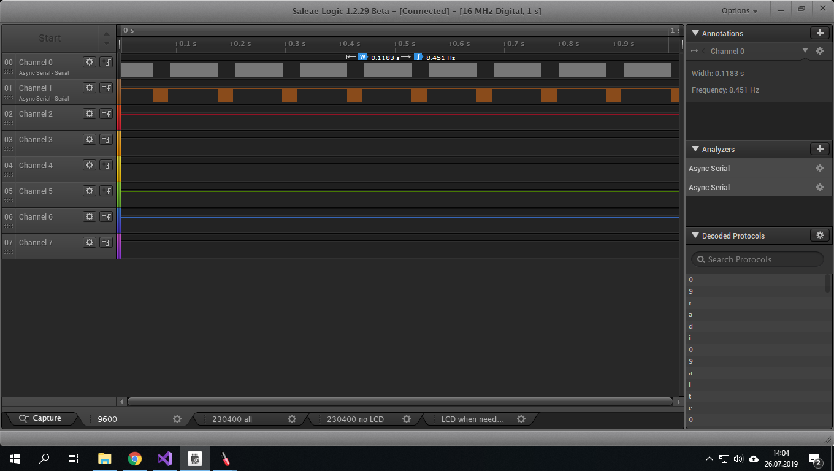
Task: Toggle Channel 3 trigger setting
Action: coord(106,139)
